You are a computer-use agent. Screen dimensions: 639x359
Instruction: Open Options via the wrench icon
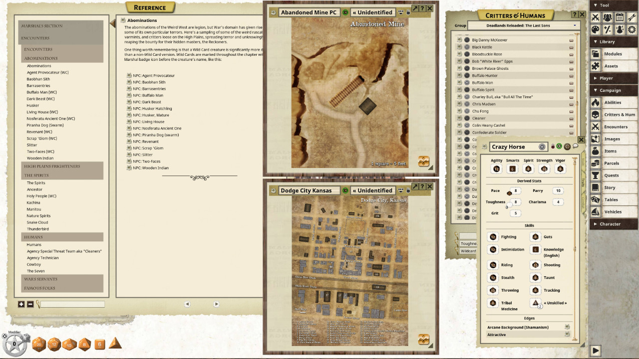pyautogui.click(x=632, y=17)
